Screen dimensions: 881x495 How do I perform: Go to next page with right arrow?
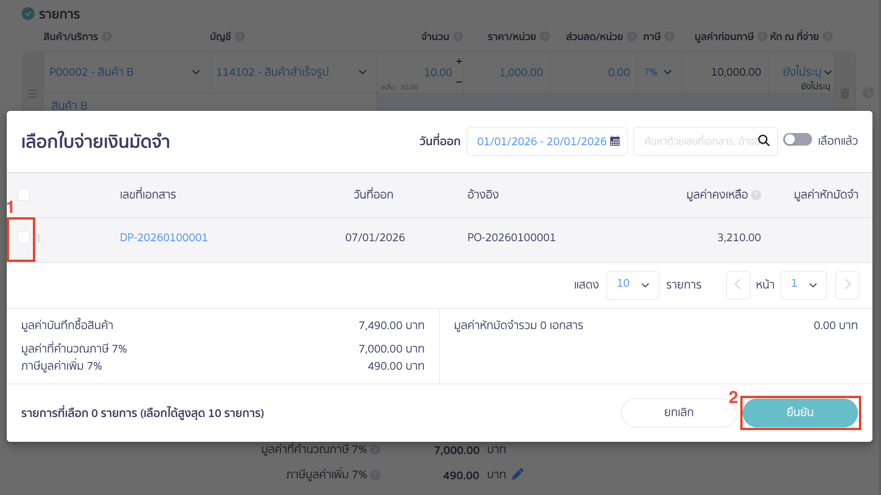847,285
